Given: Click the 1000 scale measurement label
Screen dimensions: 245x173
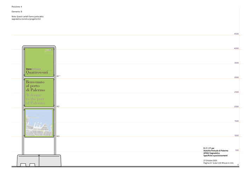Looking at the screenshot, I should click(236, 136).
